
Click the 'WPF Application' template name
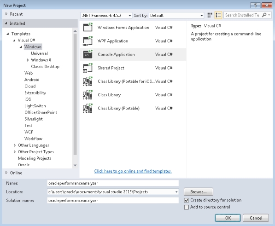coord(113,41)
